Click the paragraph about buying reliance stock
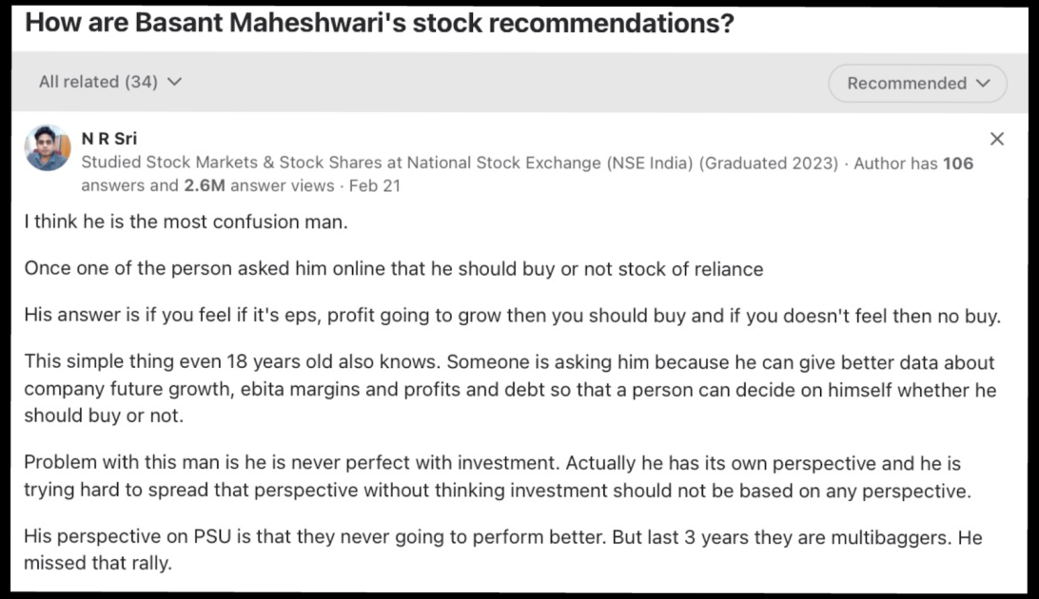 click(393, 269)
